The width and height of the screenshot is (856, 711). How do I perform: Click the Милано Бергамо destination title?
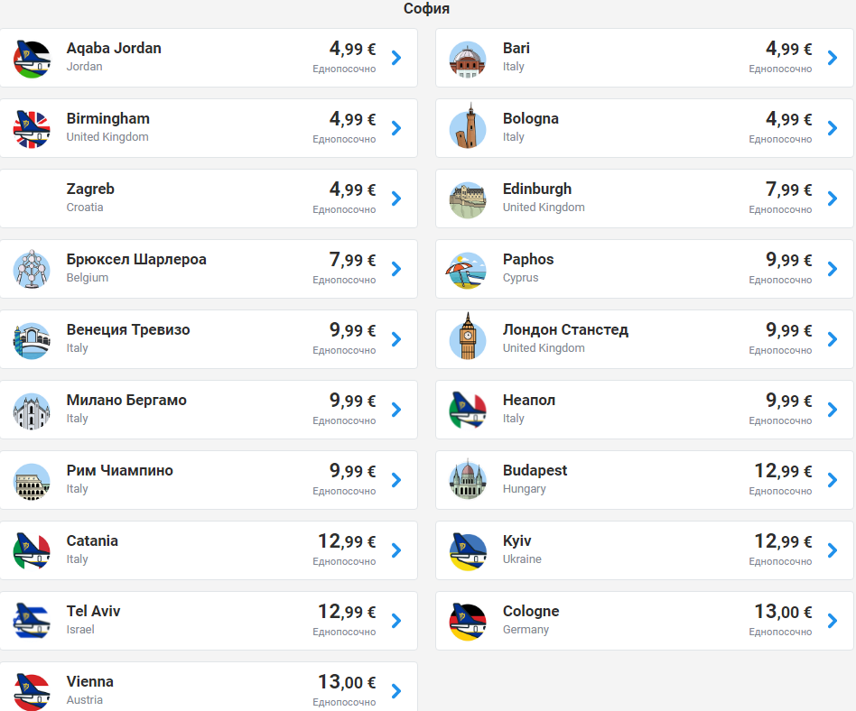[126, 401]
